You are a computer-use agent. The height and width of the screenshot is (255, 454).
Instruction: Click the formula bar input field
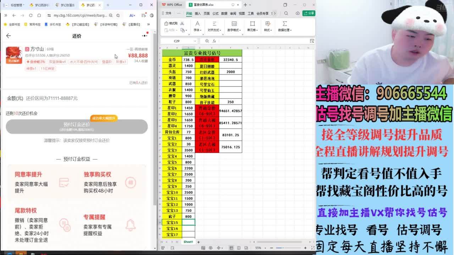point(264,41)
